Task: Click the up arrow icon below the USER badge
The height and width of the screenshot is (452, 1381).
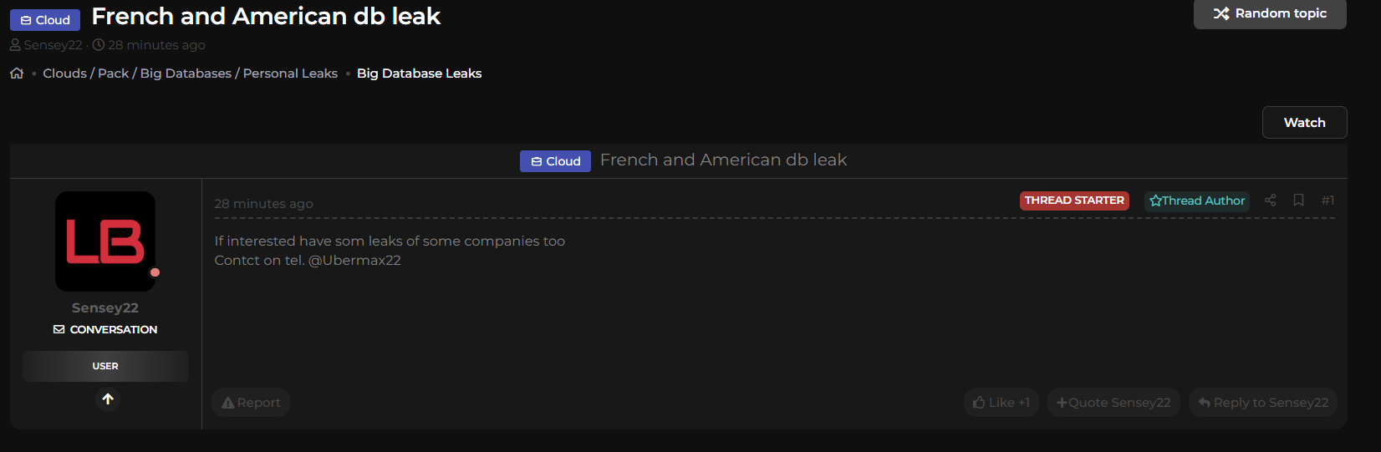Action: click(x=108, y=399)
